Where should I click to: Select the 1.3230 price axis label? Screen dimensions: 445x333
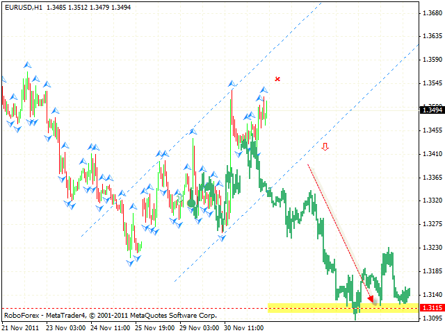click(x=431, y=247)
